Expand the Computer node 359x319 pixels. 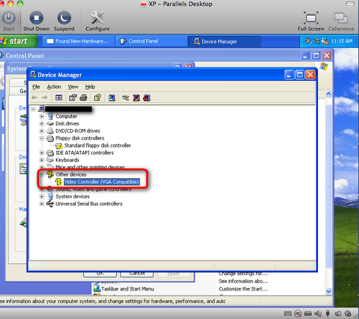point(42,116)
